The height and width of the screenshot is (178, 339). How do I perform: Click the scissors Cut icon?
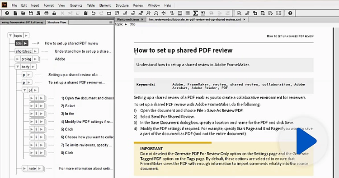(70, 14)
